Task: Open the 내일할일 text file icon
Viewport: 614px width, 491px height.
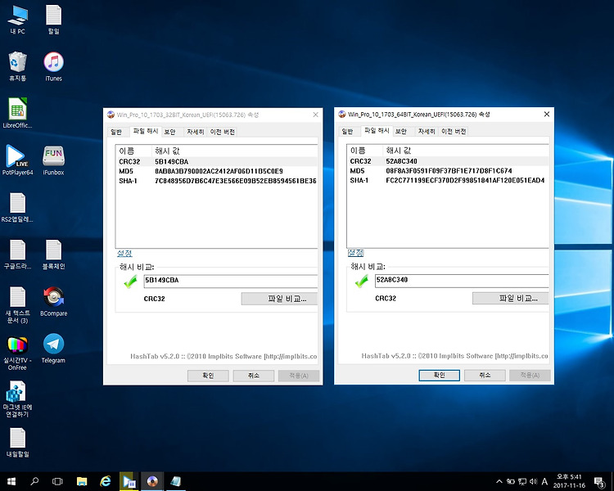Action: 18,443
